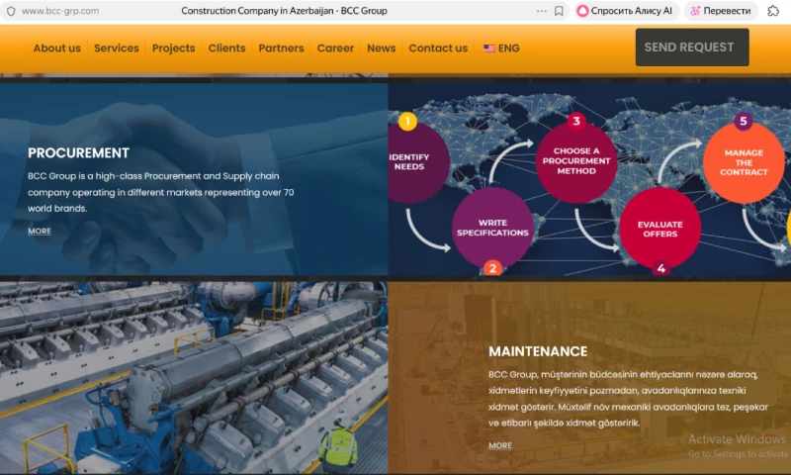This screenshot has height=475, width=791.
Task: Click the procurement steps world map image
Action: click(589, 179)
